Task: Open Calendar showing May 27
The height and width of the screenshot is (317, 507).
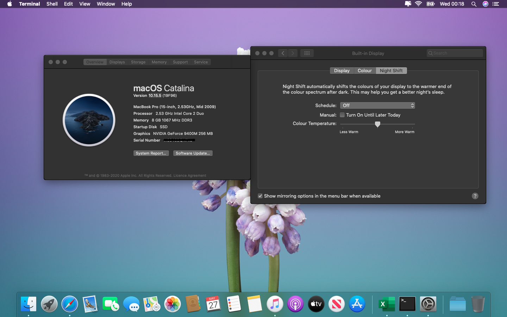Action: (x=213, y=304)
